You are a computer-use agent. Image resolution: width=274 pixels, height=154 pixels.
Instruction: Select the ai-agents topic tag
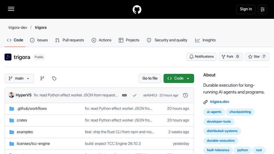214,112
